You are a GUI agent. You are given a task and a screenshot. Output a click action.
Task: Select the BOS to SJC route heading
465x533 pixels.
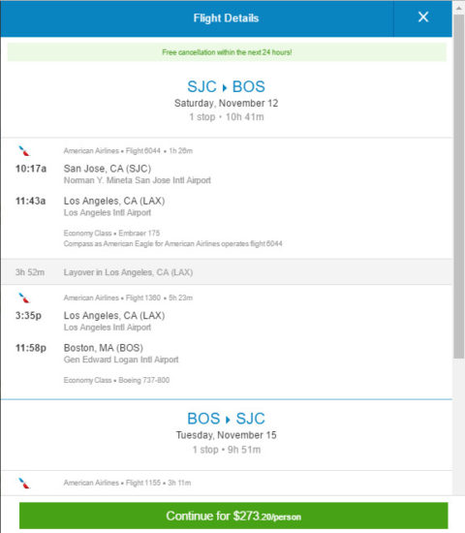tap(226, 419)
